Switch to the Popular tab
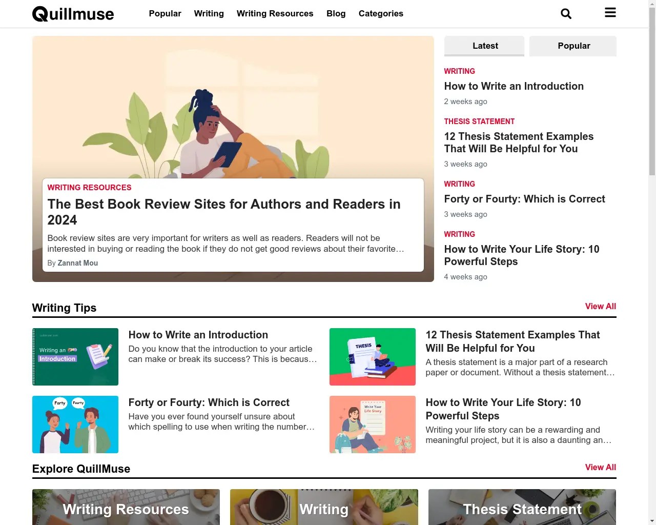 point(573,46)
